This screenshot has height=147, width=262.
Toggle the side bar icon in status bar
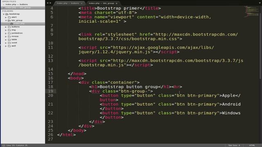[4, 145]
